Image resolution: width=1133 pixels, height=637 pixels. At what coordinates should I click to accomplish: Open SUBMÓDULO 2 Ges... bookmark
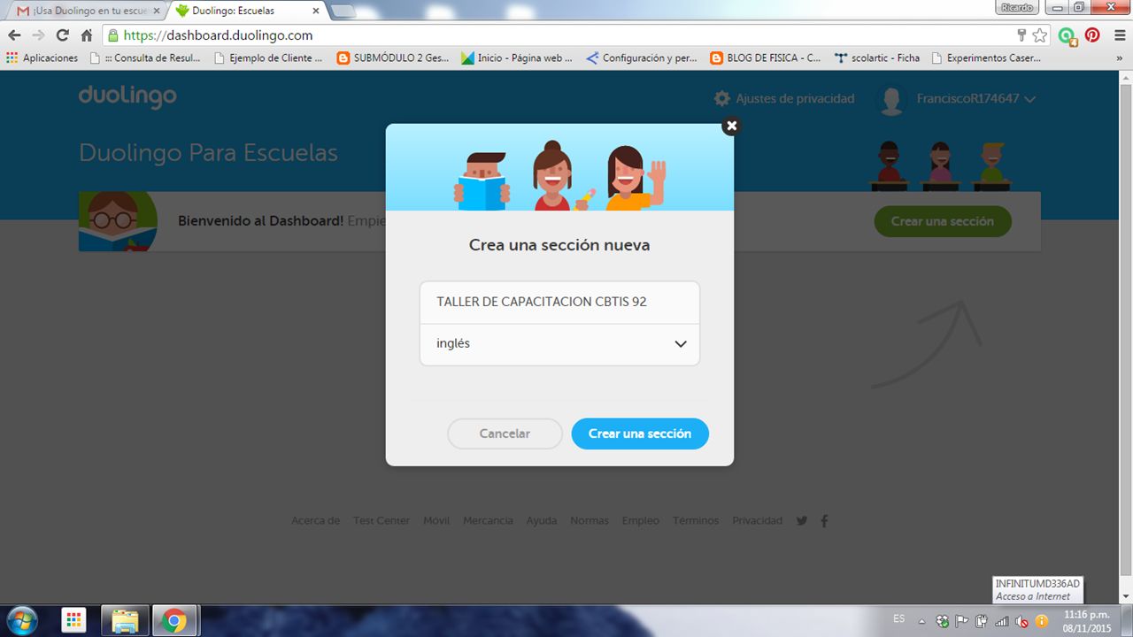tap(393, 58)
